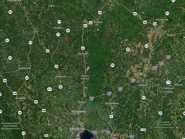
Task: Select the route 42 shield
Action: [7, 41]
